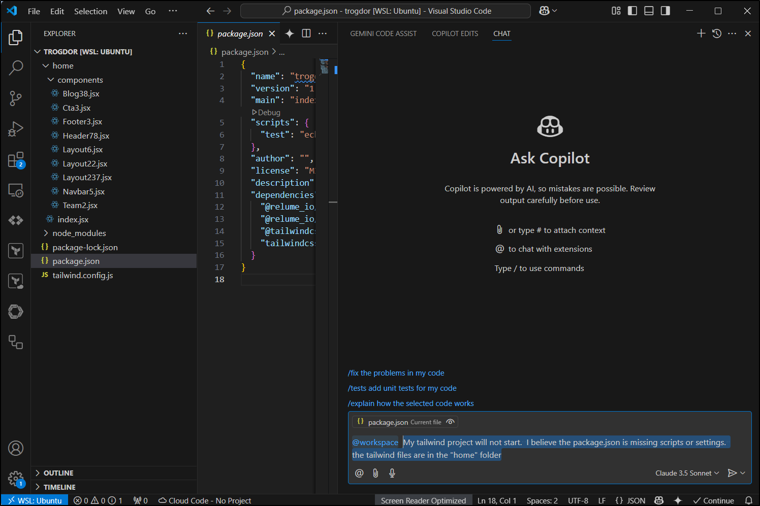Screen dimensions: 760x506
Task: Click into the chat message input
Action: (x=549, y=449)
